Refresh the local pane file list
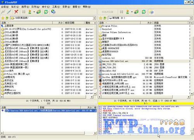Image resolution: width=194 pixels, height=140 pixels. [144, 12]
